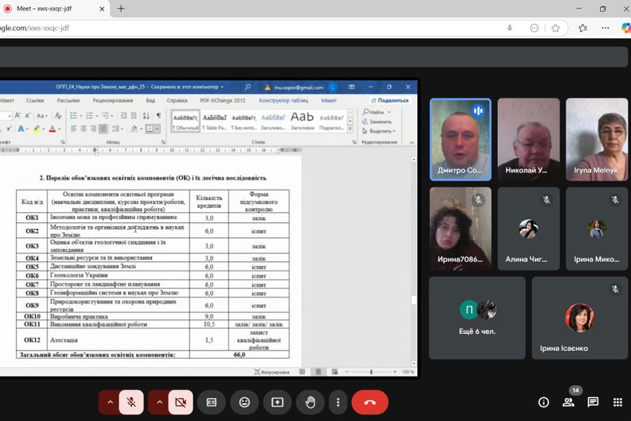The height and width of the screenshot is (421, 631).
Task: Open the meeting chat panel
Action: pyautogui.click(x=592, y=402)
